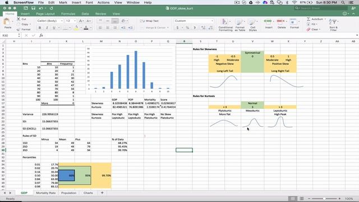Switch to Charts sheet tab
Screen dimensions: 359x202
click(88, 193)
